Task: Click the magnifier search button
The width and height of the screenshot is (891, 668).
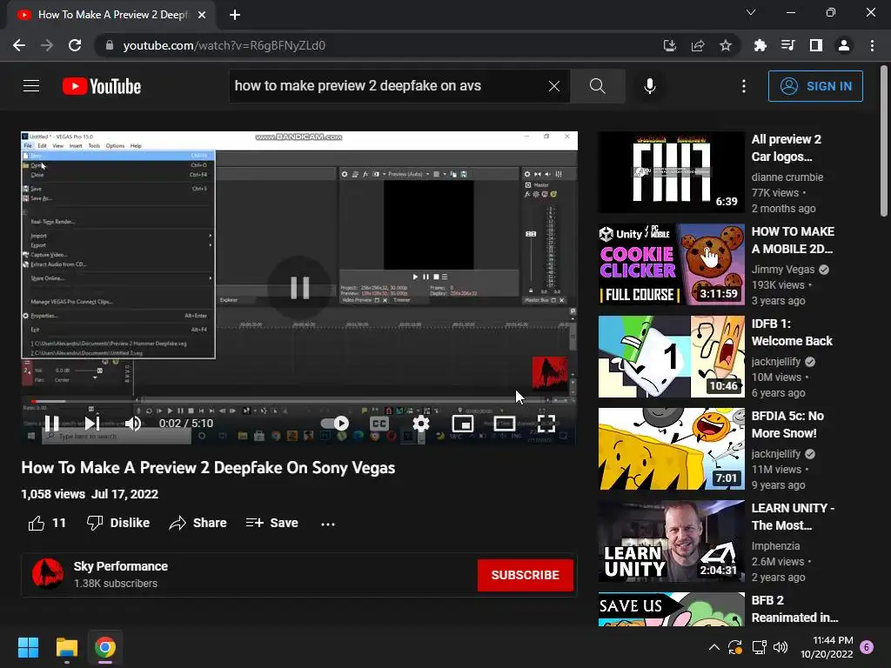Action: (x=597, y=86)
